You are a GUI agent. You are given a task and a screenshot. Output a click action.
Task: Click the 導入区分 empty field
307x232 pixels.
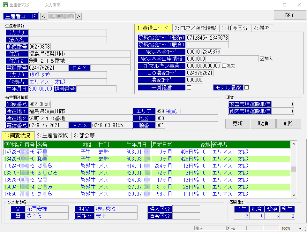point(186,209)
